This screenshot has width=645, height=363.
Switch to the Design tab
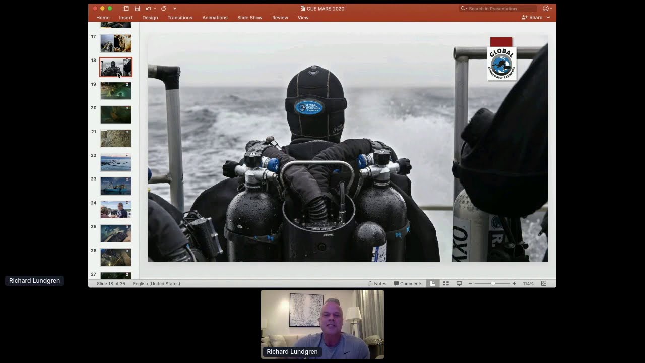[150, 18]
